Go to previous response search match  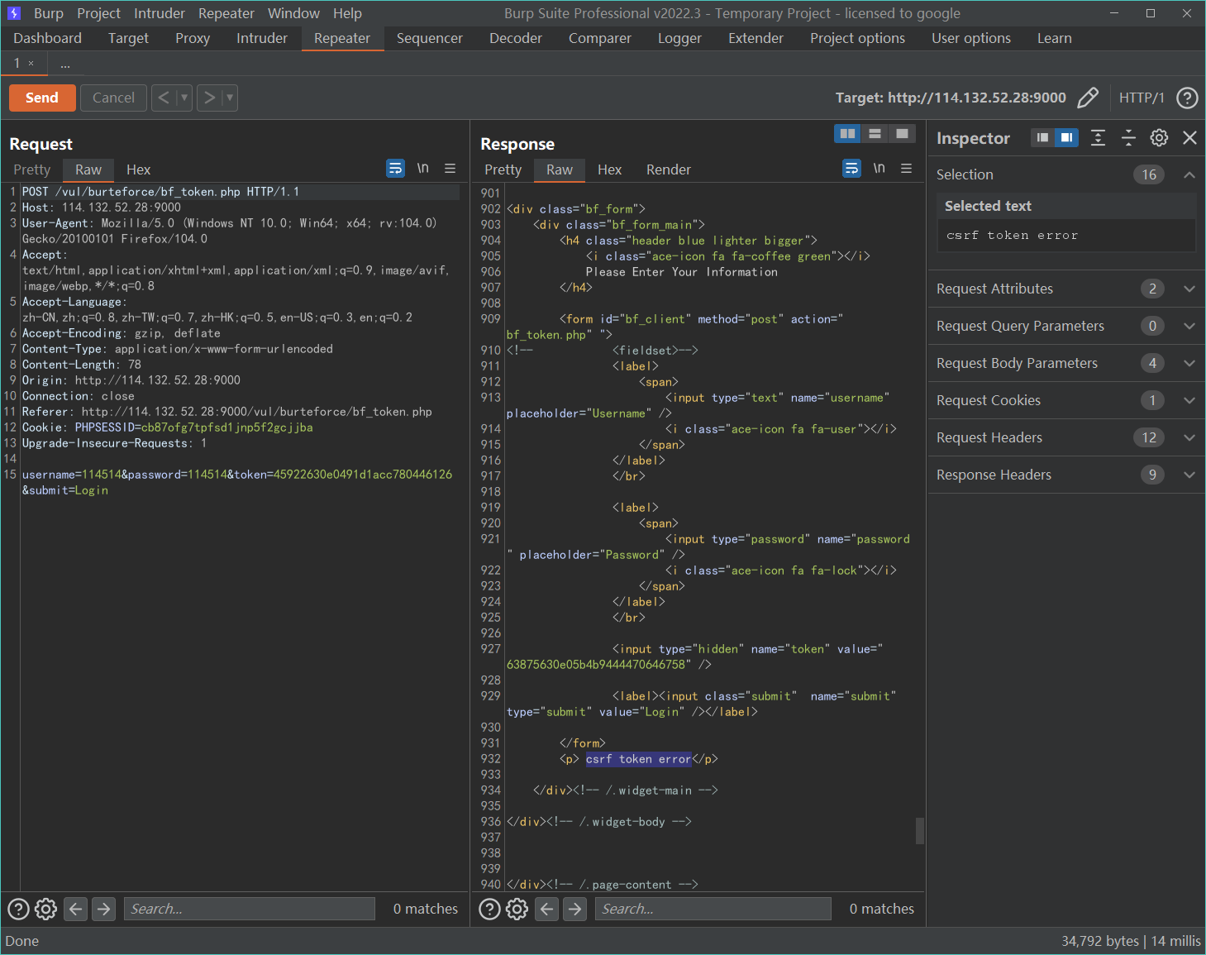click(x=547, y=910)
